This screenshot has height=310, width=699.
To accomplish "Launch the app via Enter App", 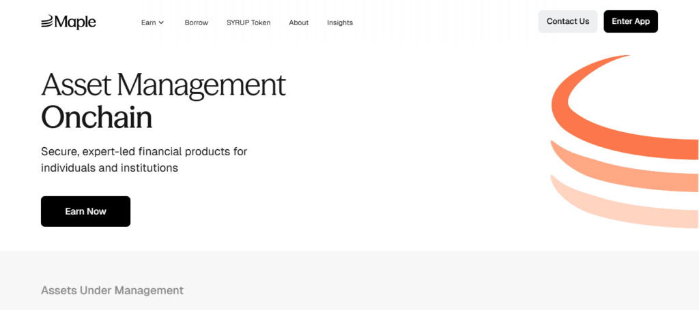I will coord(630,21).
